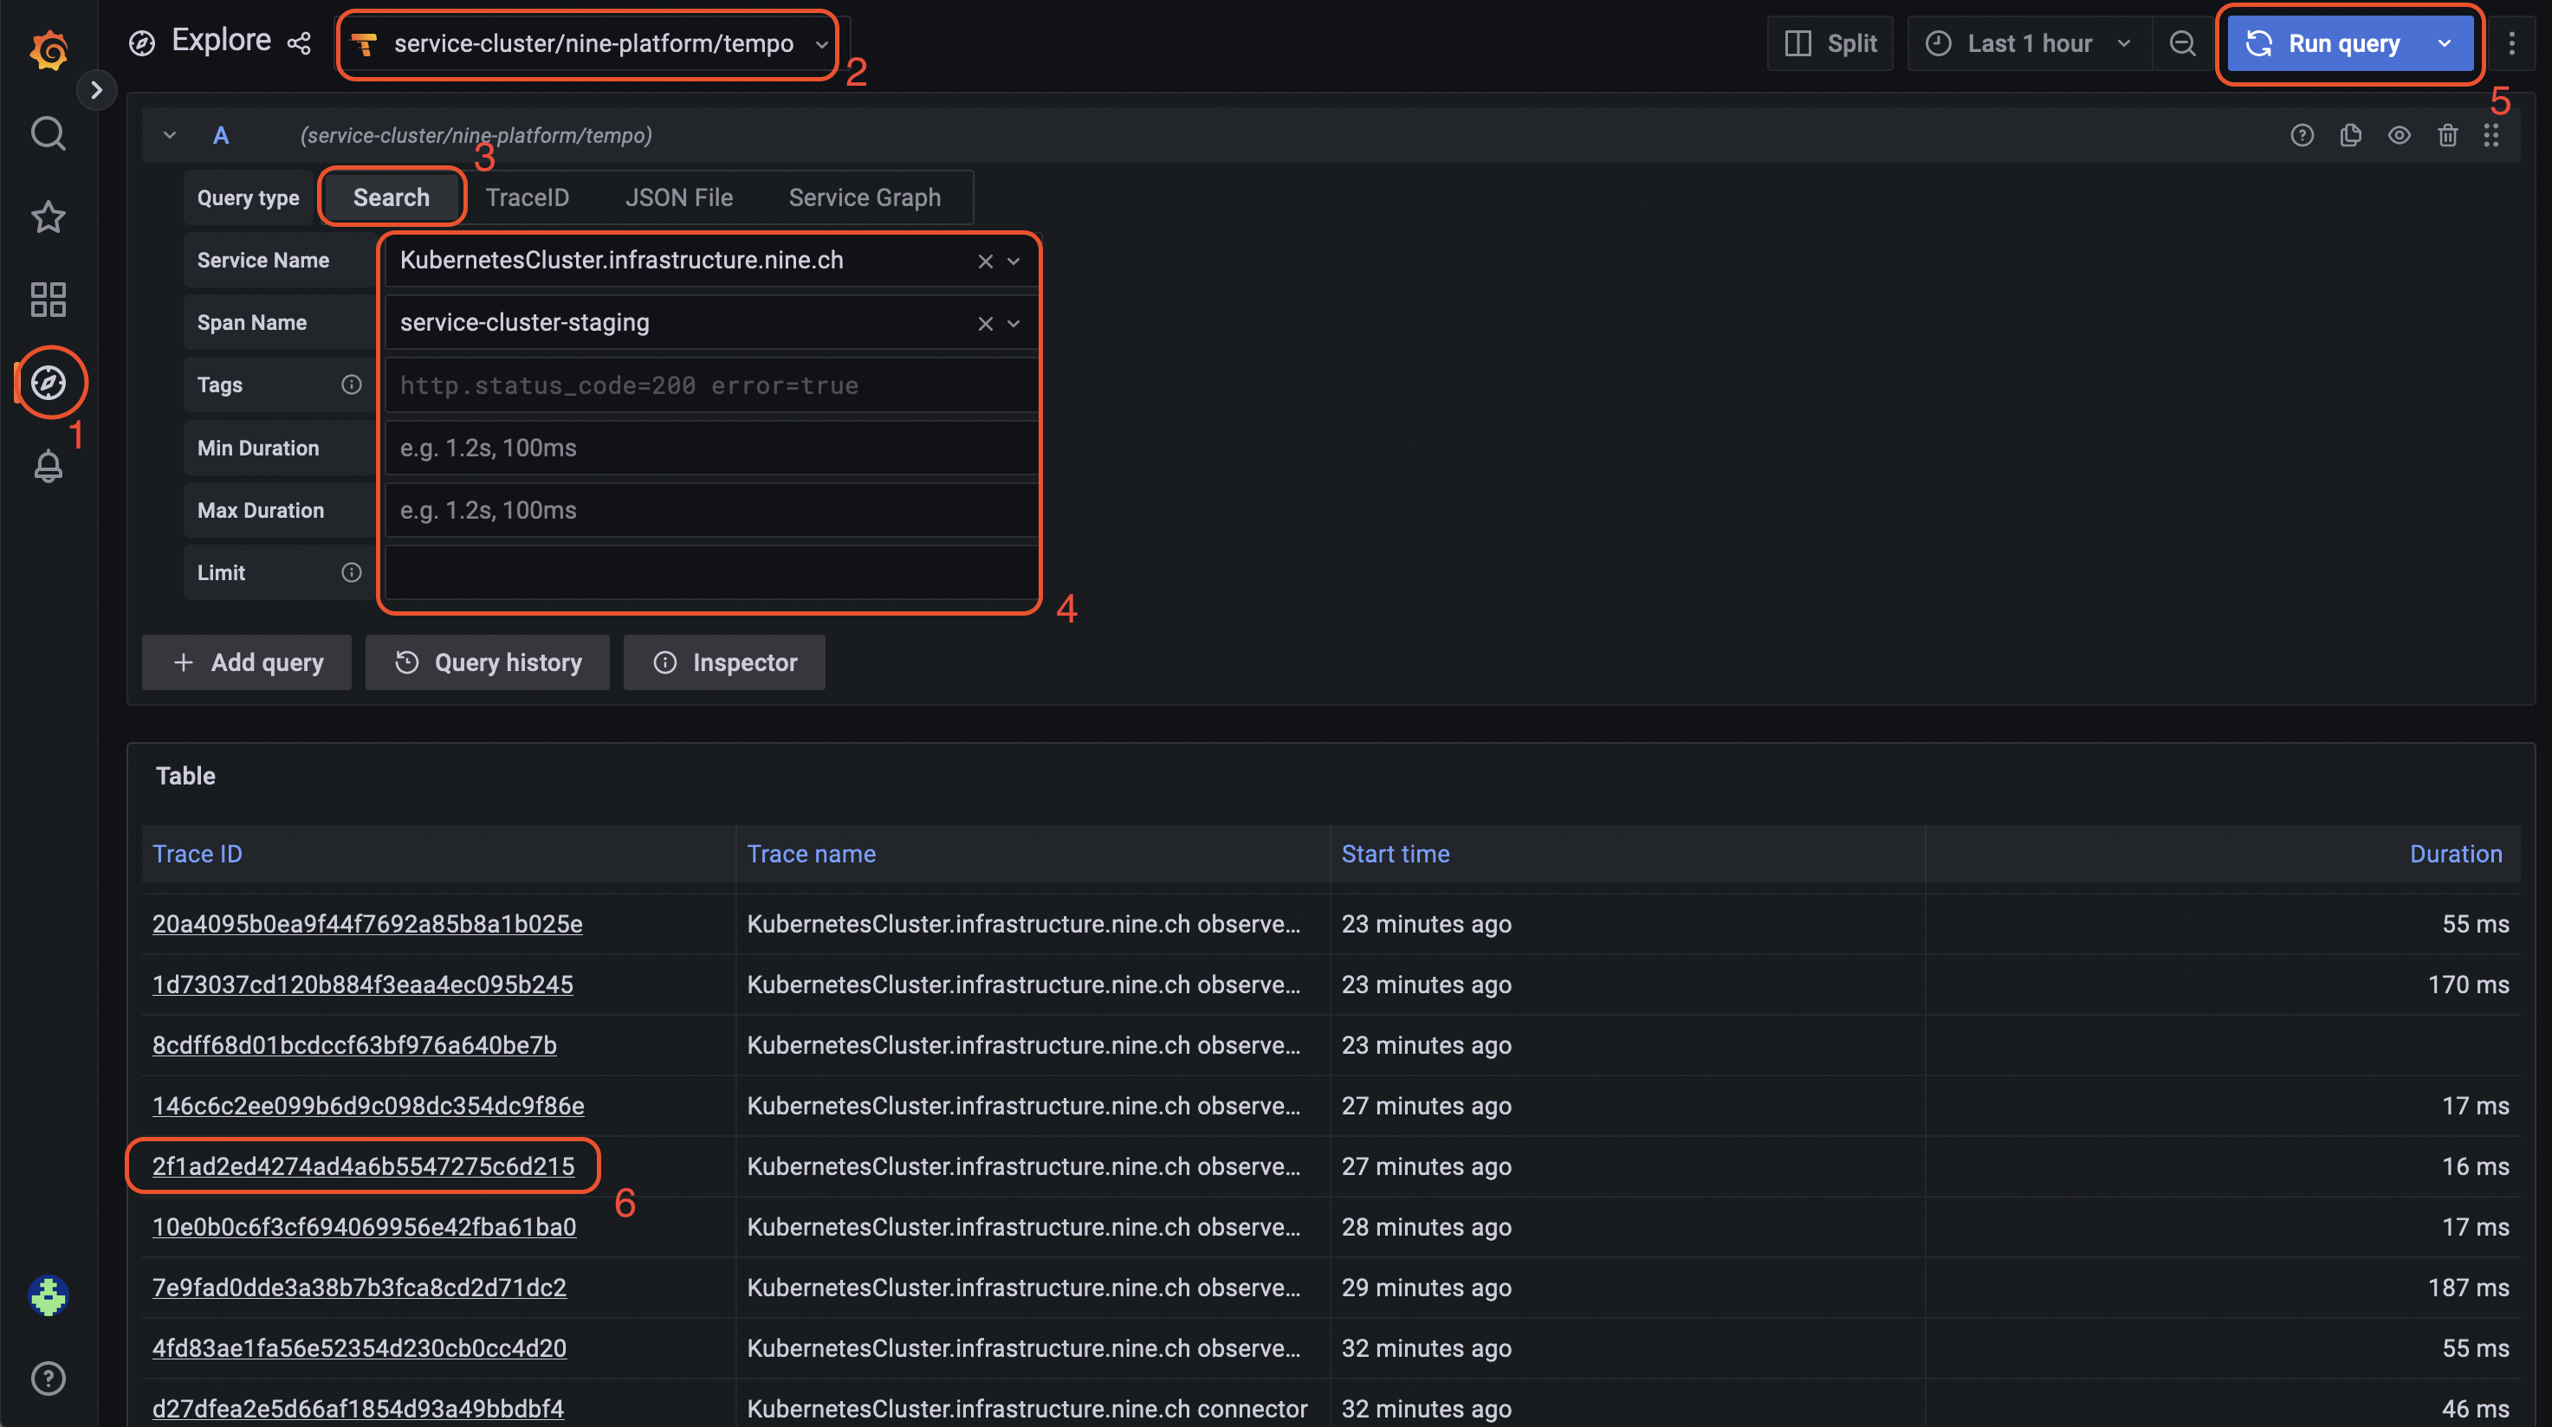Open trace 2f1ad2ed4274ad4a6b5547275c6d215
The width and height of the screenshot is (2552, 1427).
click(364, 1166)
